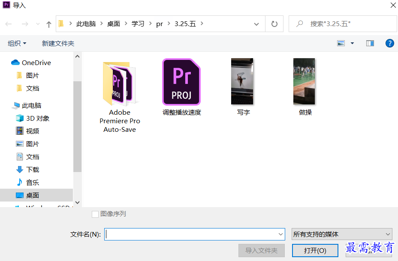Screen dimensions: 398x261
Task: Click the Back navigation arrow
Action: pos(9,24)
